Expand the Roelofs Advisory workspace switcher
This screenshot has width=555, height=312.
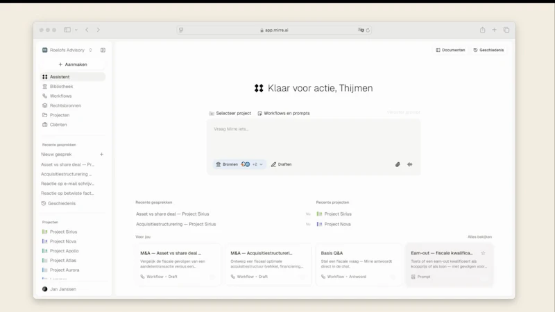point(67,50)
